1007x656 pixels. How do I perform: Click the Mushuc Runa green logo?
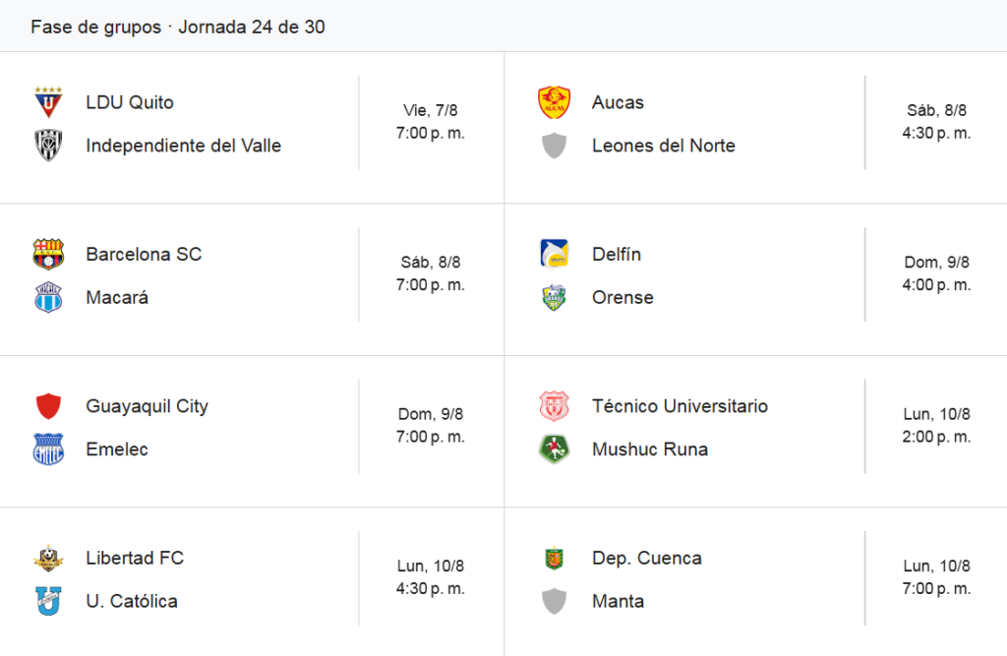click(x=554, y=449)
